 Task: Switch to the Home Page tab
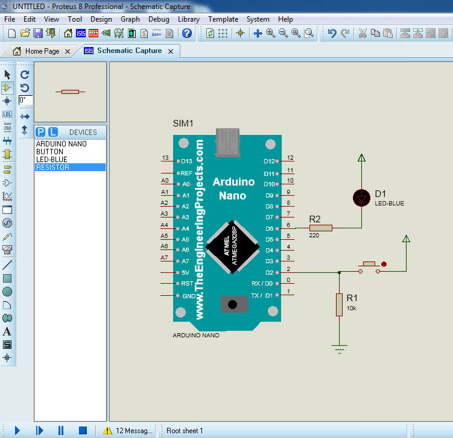[42, 51]
